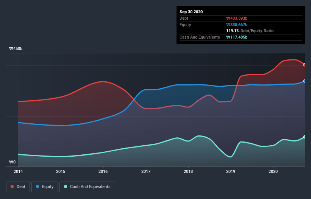Click the Cash value ₩117.485b
Image resolution: width=311 pixels, height=199 pixels.
237,37
